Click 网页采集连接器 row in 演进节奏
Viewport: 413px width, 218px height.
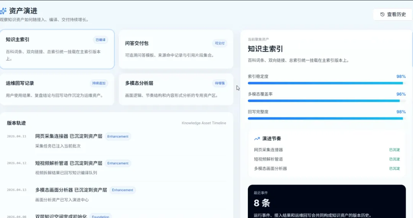327,150
